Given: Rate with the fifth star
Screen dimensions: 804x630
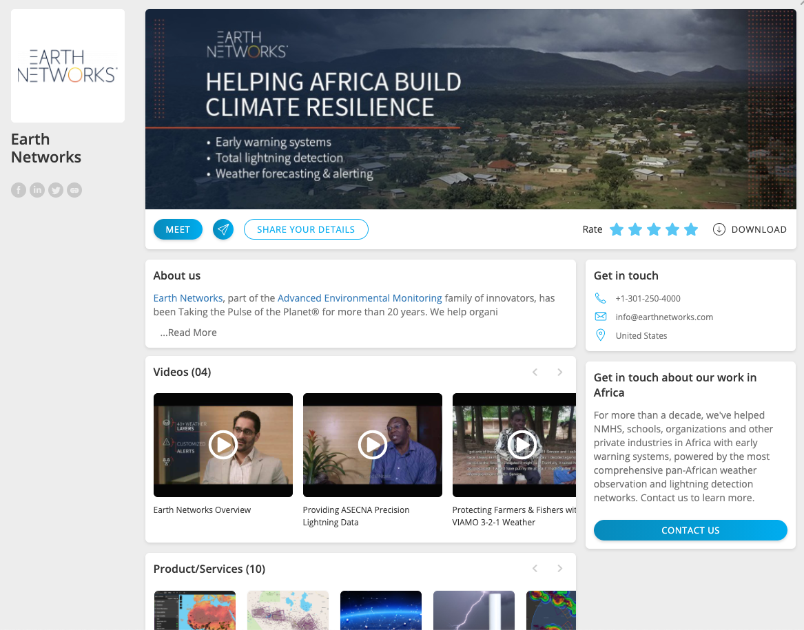Looking at the screenshot, I should [691, 229].
